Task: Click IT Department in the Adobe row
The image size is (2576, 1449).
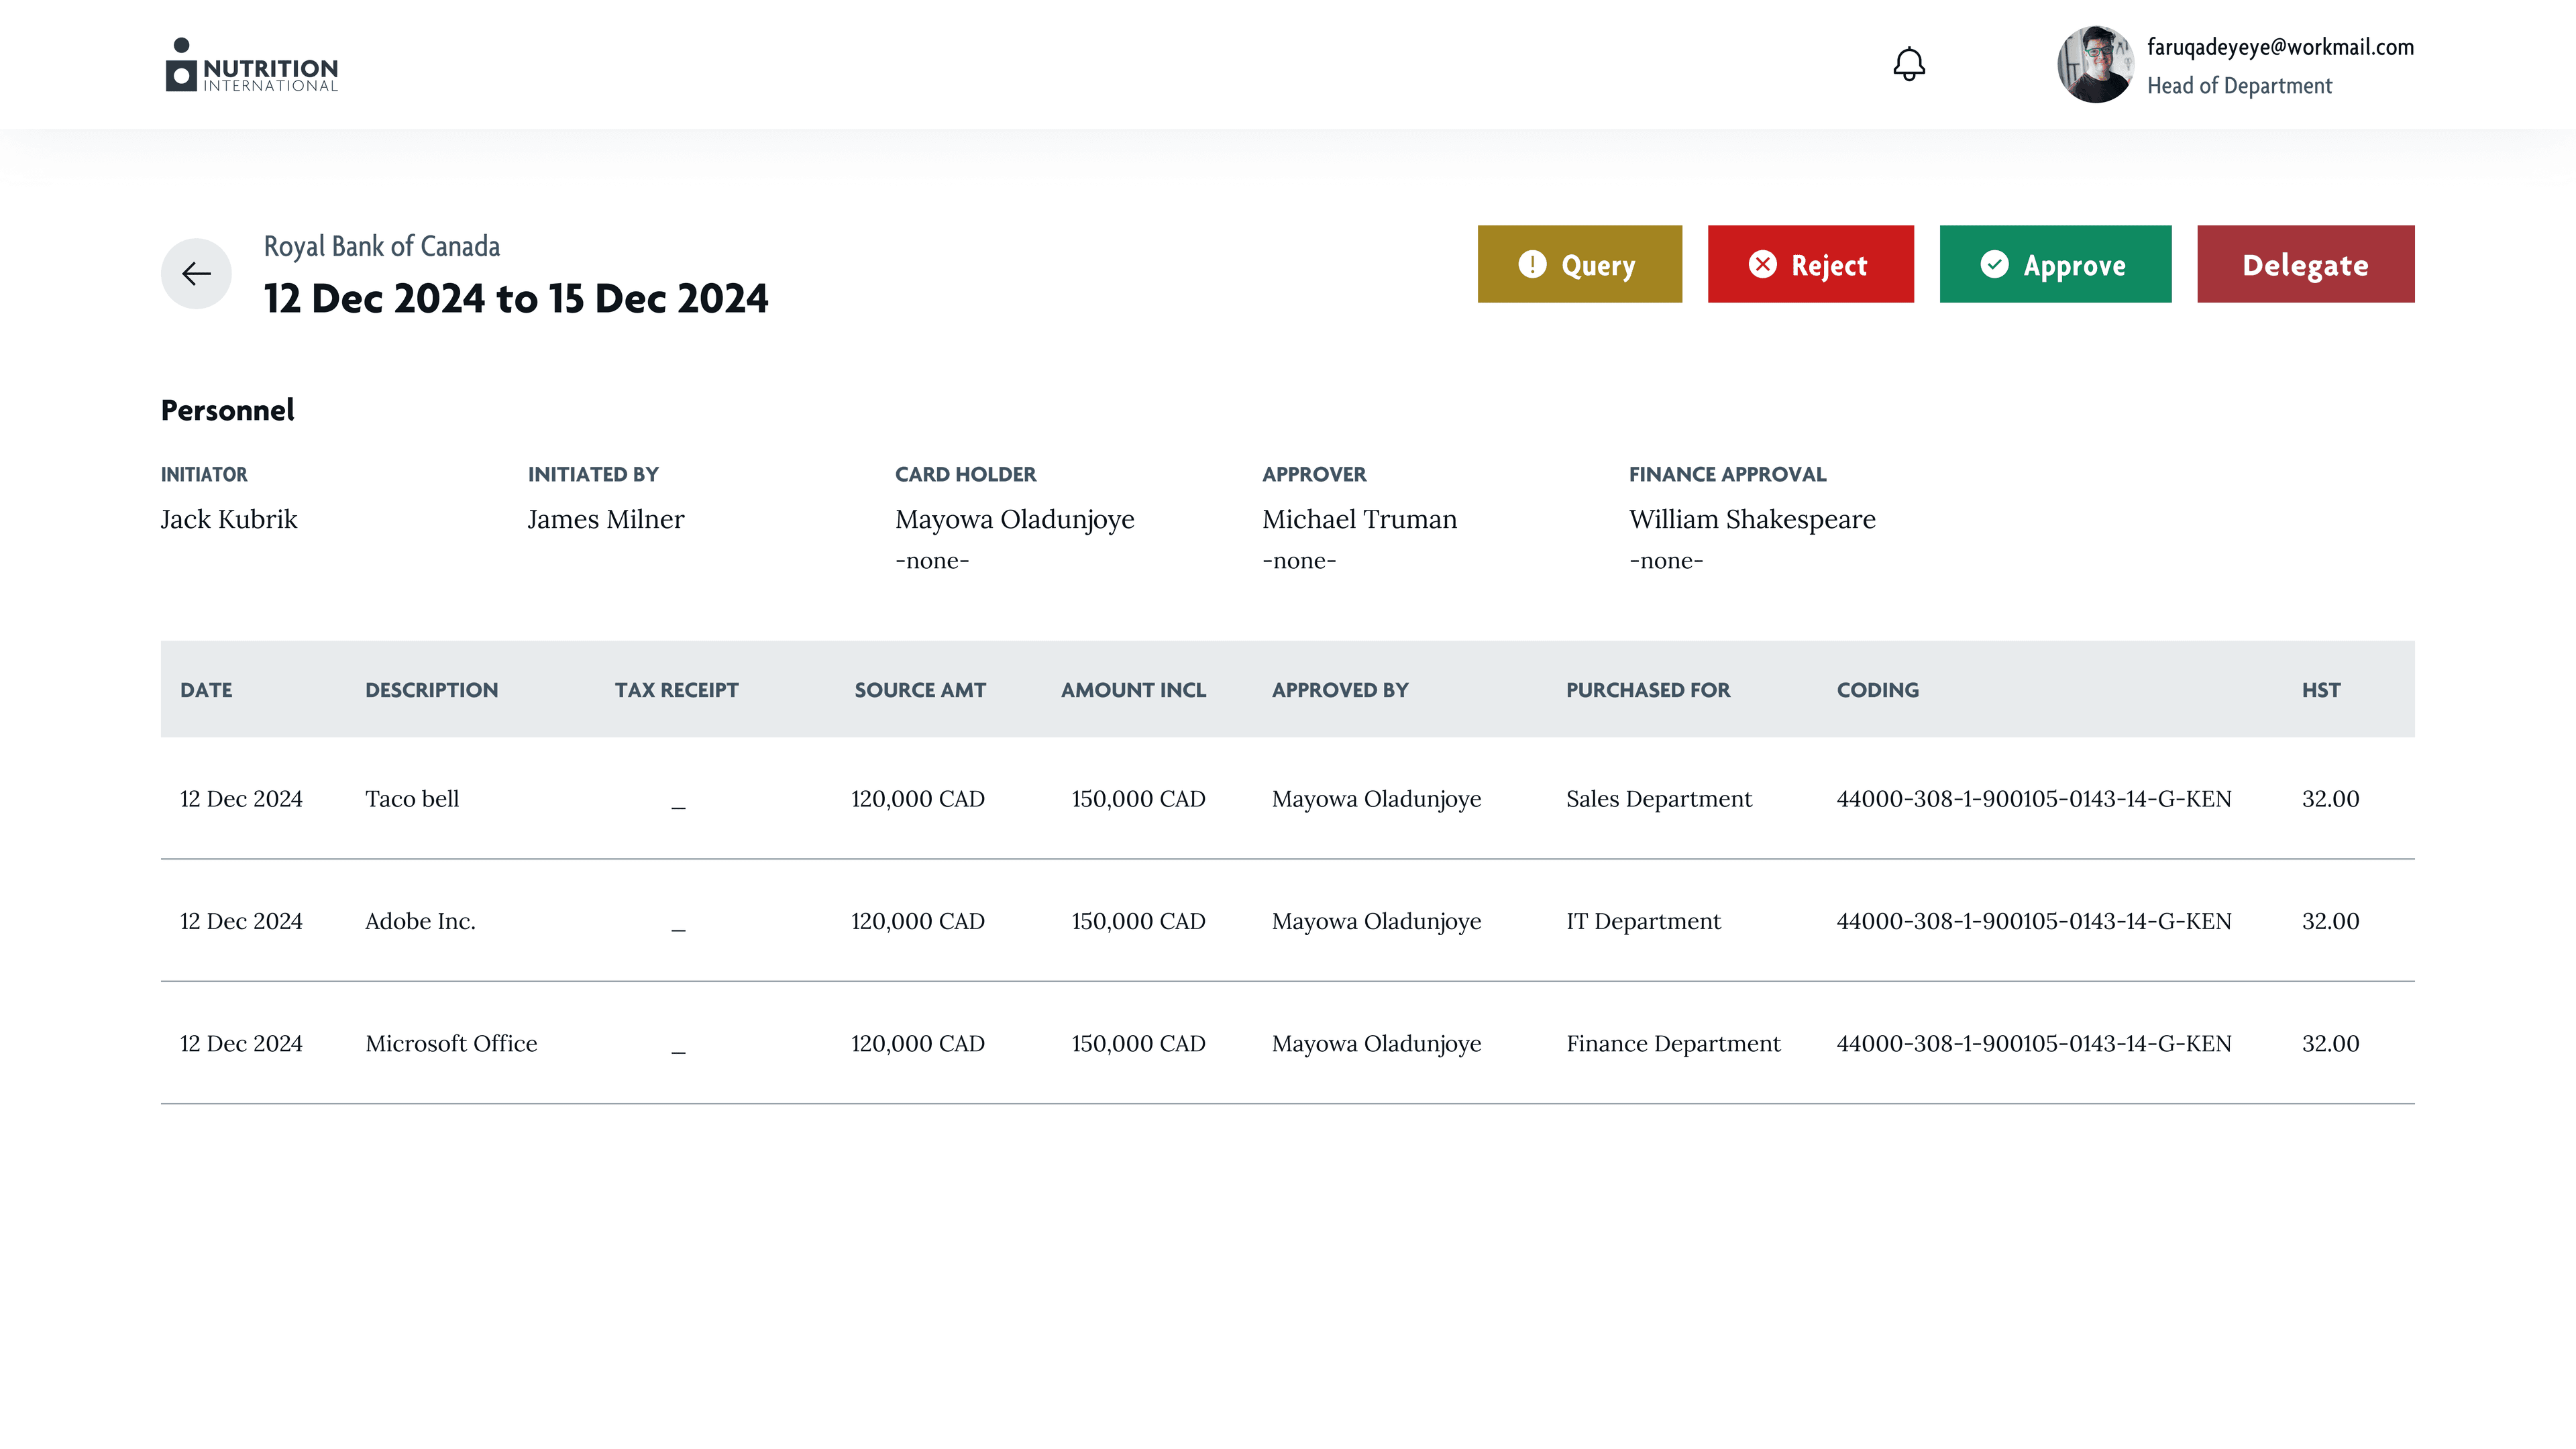Action: pyautogui.click(x=1643, y=921)
